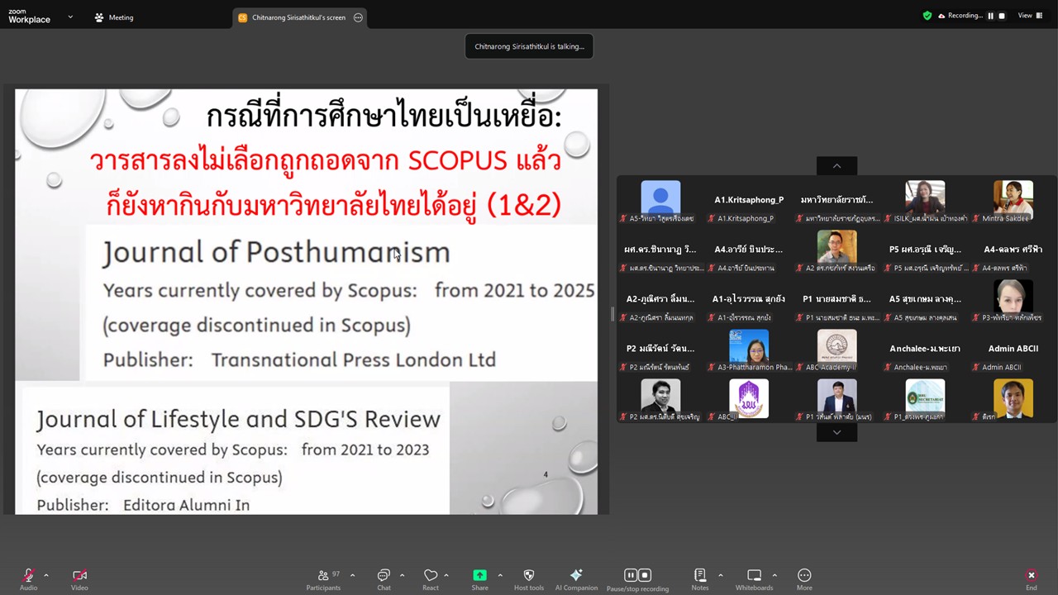
Task: Select A4-ดลพร ศรีฟ้า participant tile
Action: 1013,251
